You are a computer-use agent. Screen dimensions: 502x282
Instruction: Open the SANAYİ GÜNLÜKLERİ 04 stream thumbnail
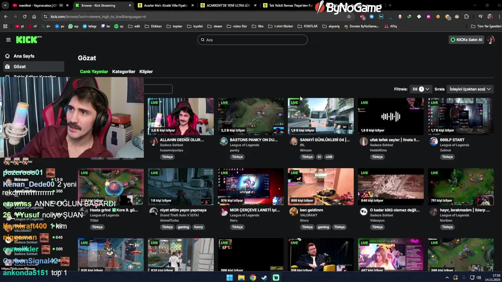pyautogui.click(x=321, y=116)
